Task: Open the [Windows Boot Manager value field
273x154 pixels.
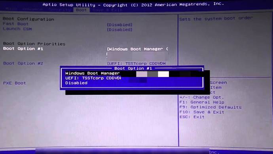Action: [x=138, y=49]
